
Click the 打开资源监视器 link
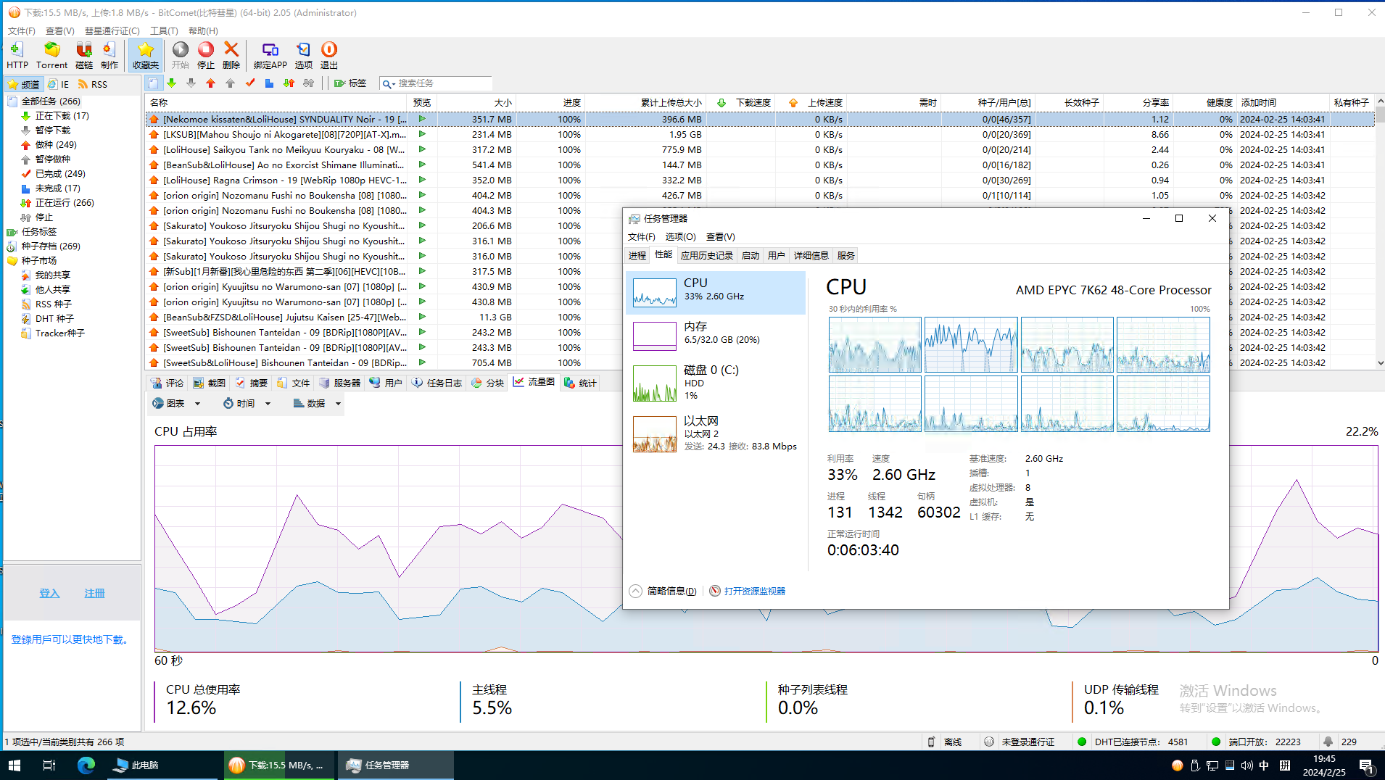754,591
